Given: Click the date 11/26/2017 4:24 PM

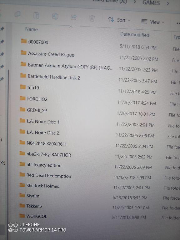Looking at the screenshot, I should [137, 102].
